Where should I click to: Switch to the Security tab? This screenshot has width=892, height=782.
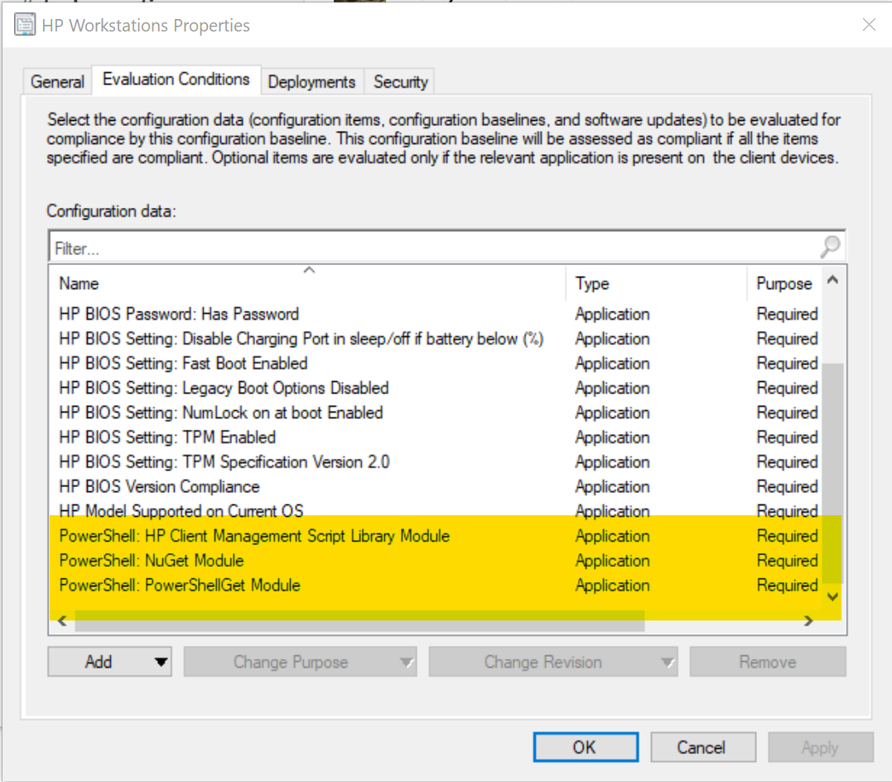pos(400,81)
